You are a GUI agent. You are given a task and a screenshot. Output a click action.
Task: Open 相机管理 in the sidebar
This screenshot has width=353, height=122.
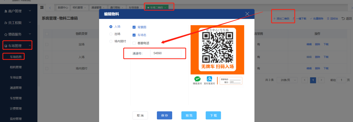(16, 67)
